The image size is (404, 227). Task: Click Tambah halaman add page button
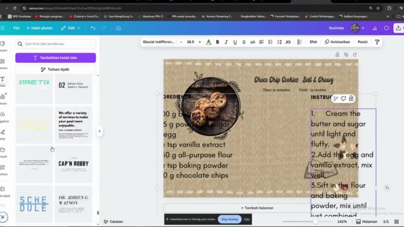coord(257,208)
